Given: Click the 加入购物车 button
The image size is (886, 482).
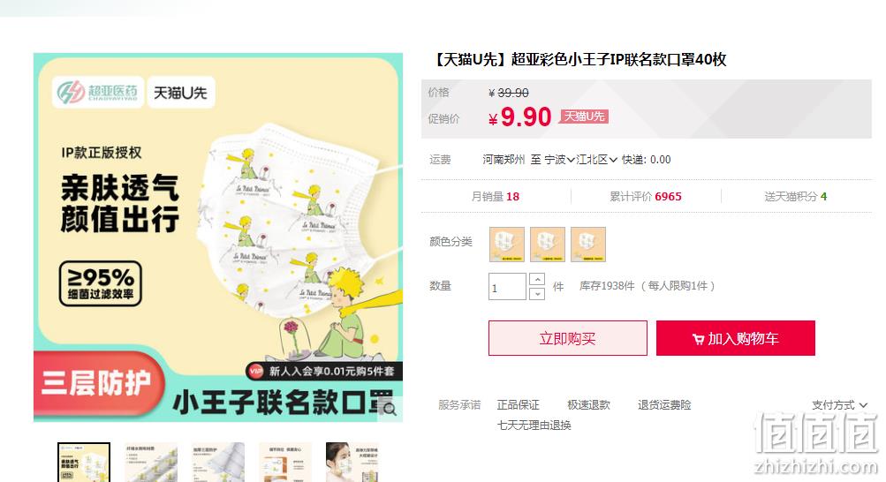Looking at the screenshot, I should pos(736,338).
